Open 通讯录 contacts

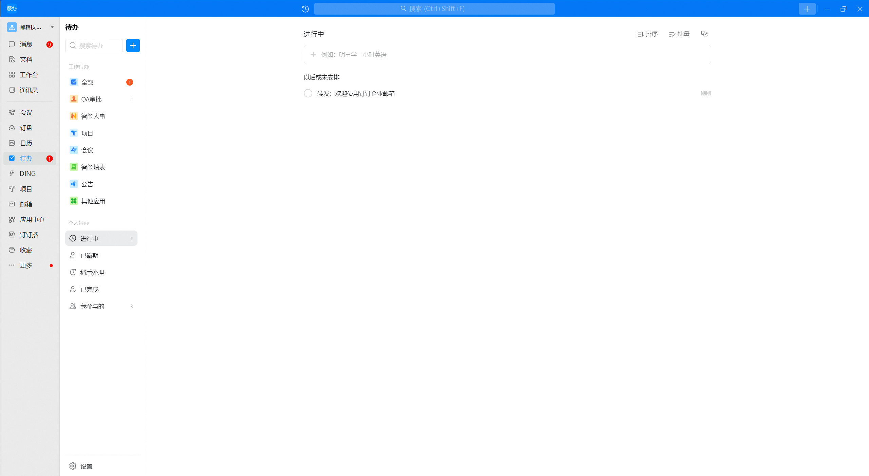click(30, 90)
